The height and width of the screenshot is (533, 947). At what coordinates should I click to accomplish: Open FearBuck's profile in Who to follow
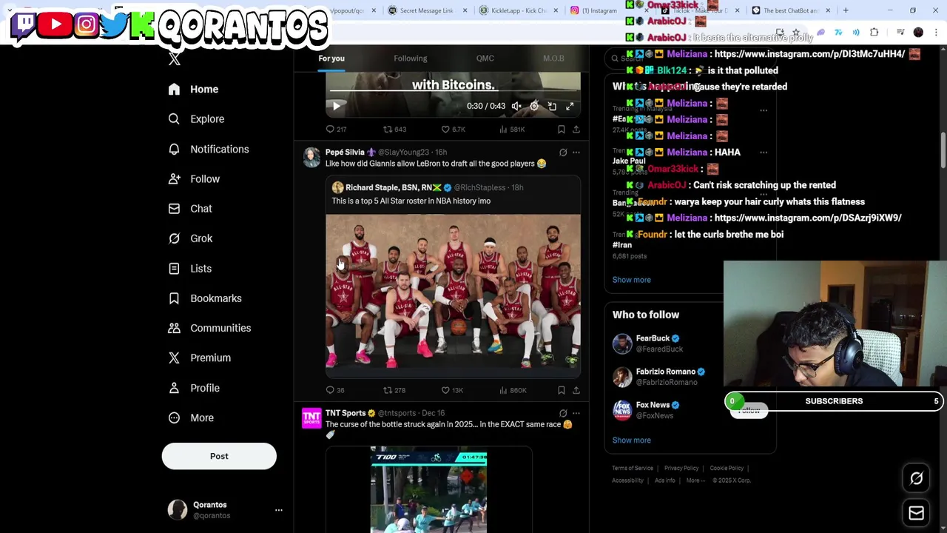click(x=653, y=338)
